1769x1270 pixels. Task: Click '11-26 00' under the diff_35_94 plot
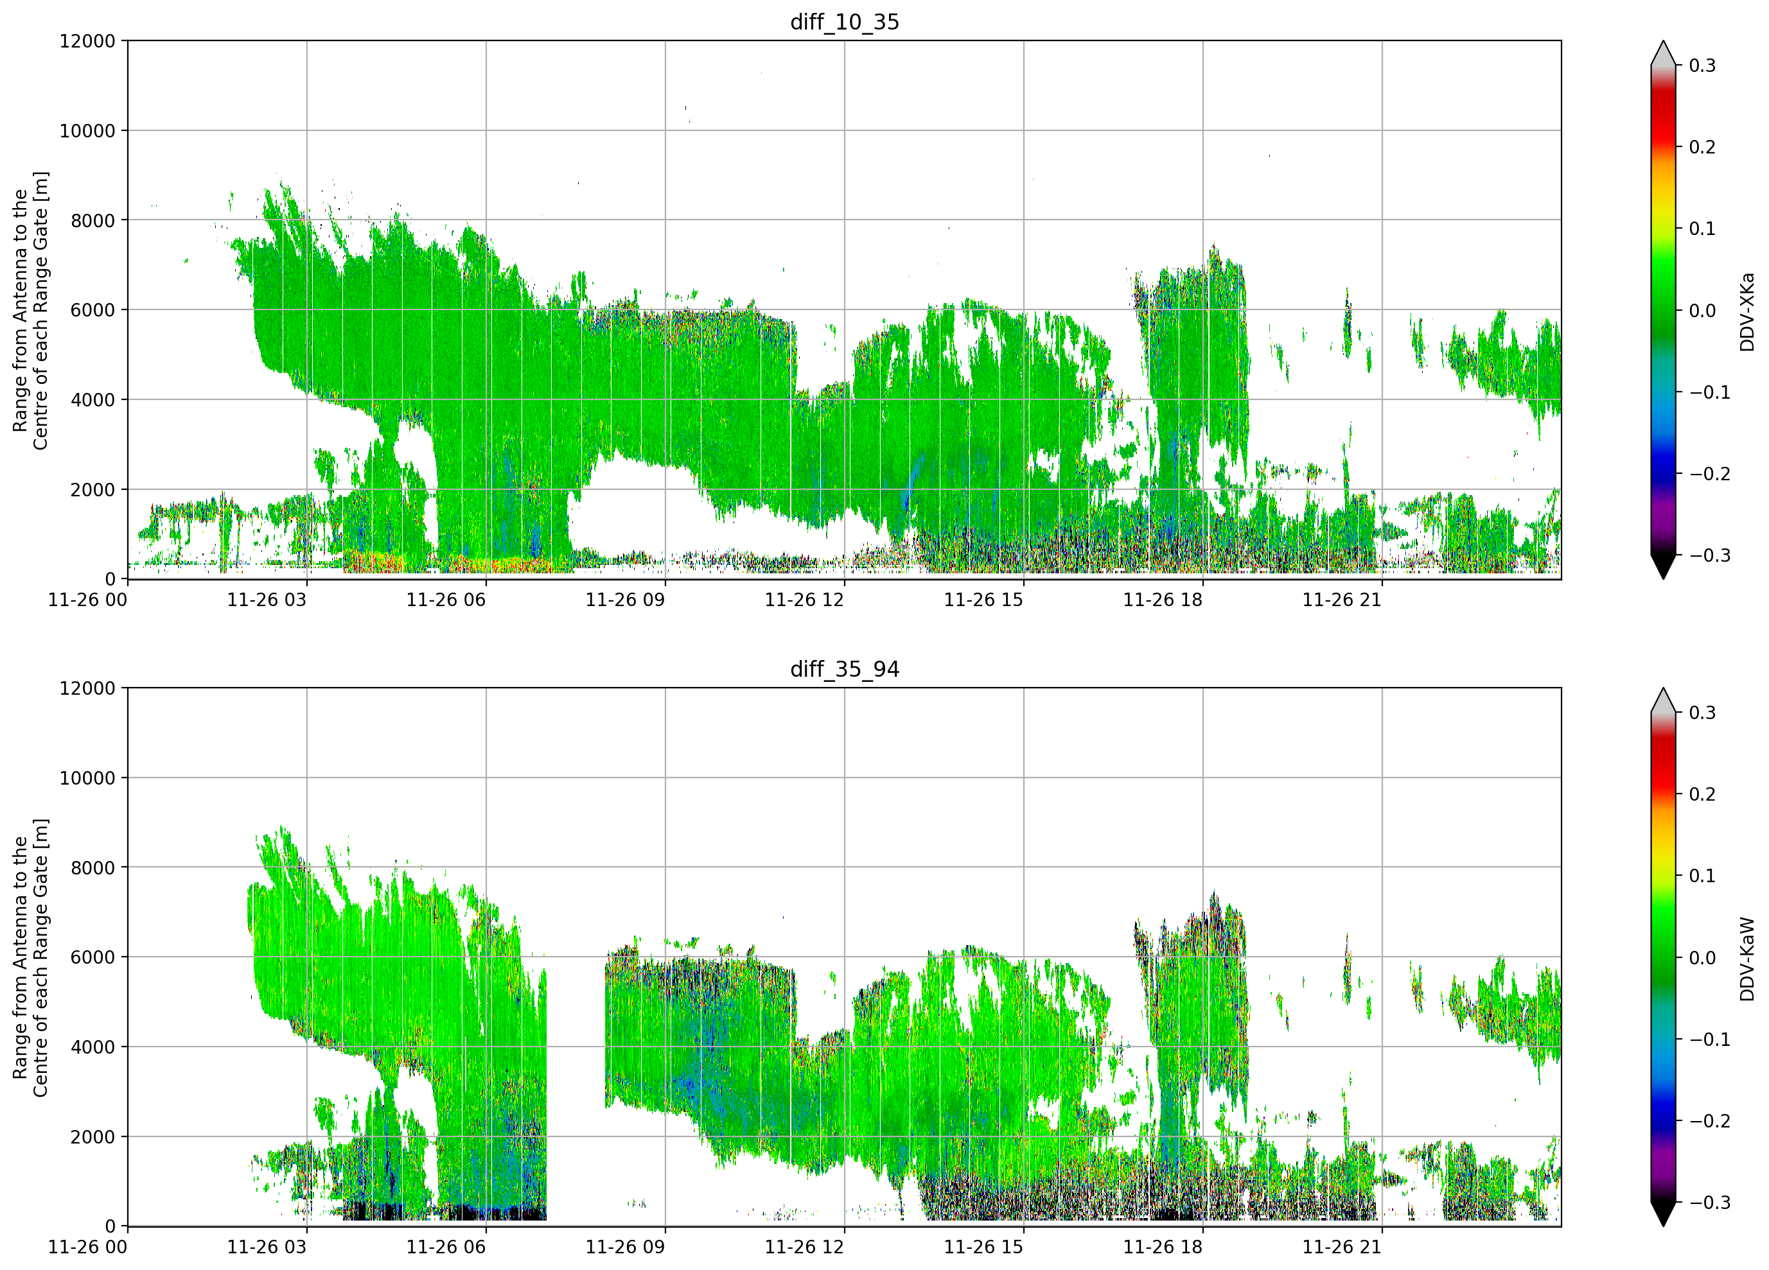(87, 1247)
